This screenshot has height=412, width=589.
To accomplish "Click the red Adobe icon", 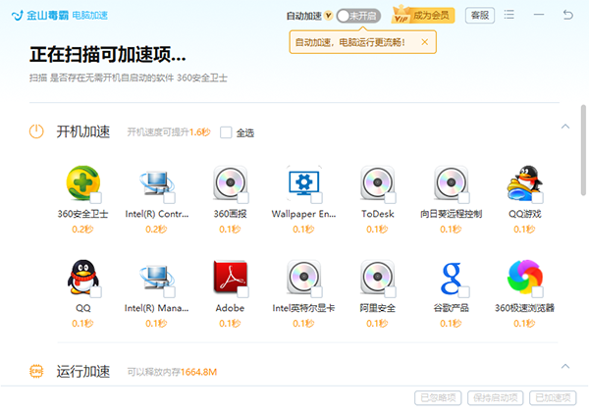I will click(231, 277).
